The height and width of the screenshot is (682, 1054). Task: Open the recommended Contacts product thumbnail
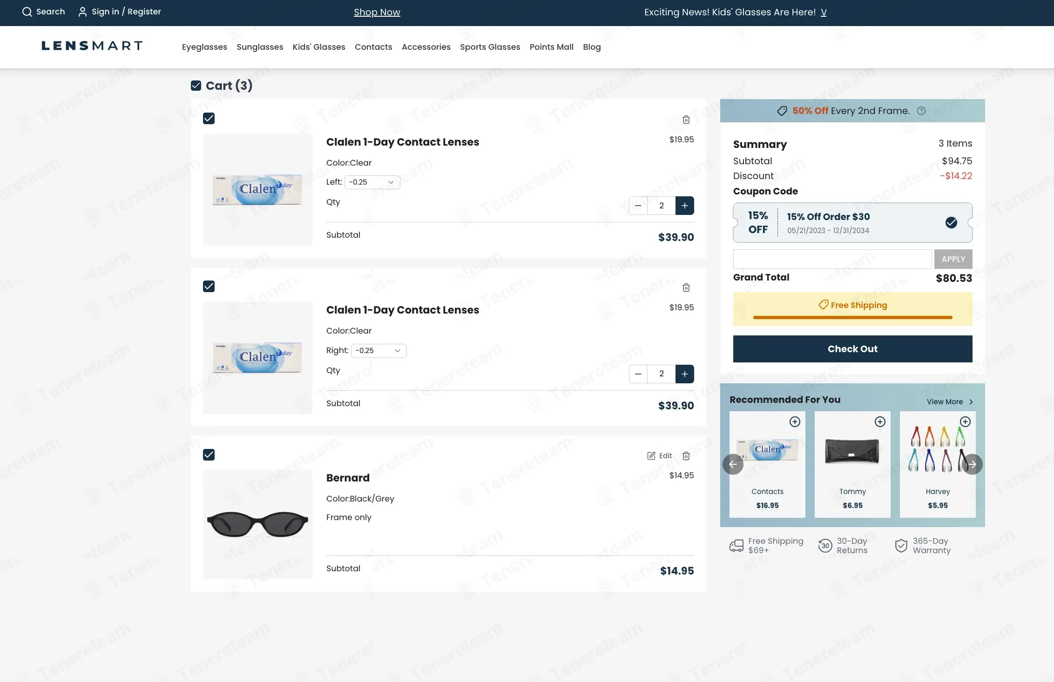coord(767,450)
